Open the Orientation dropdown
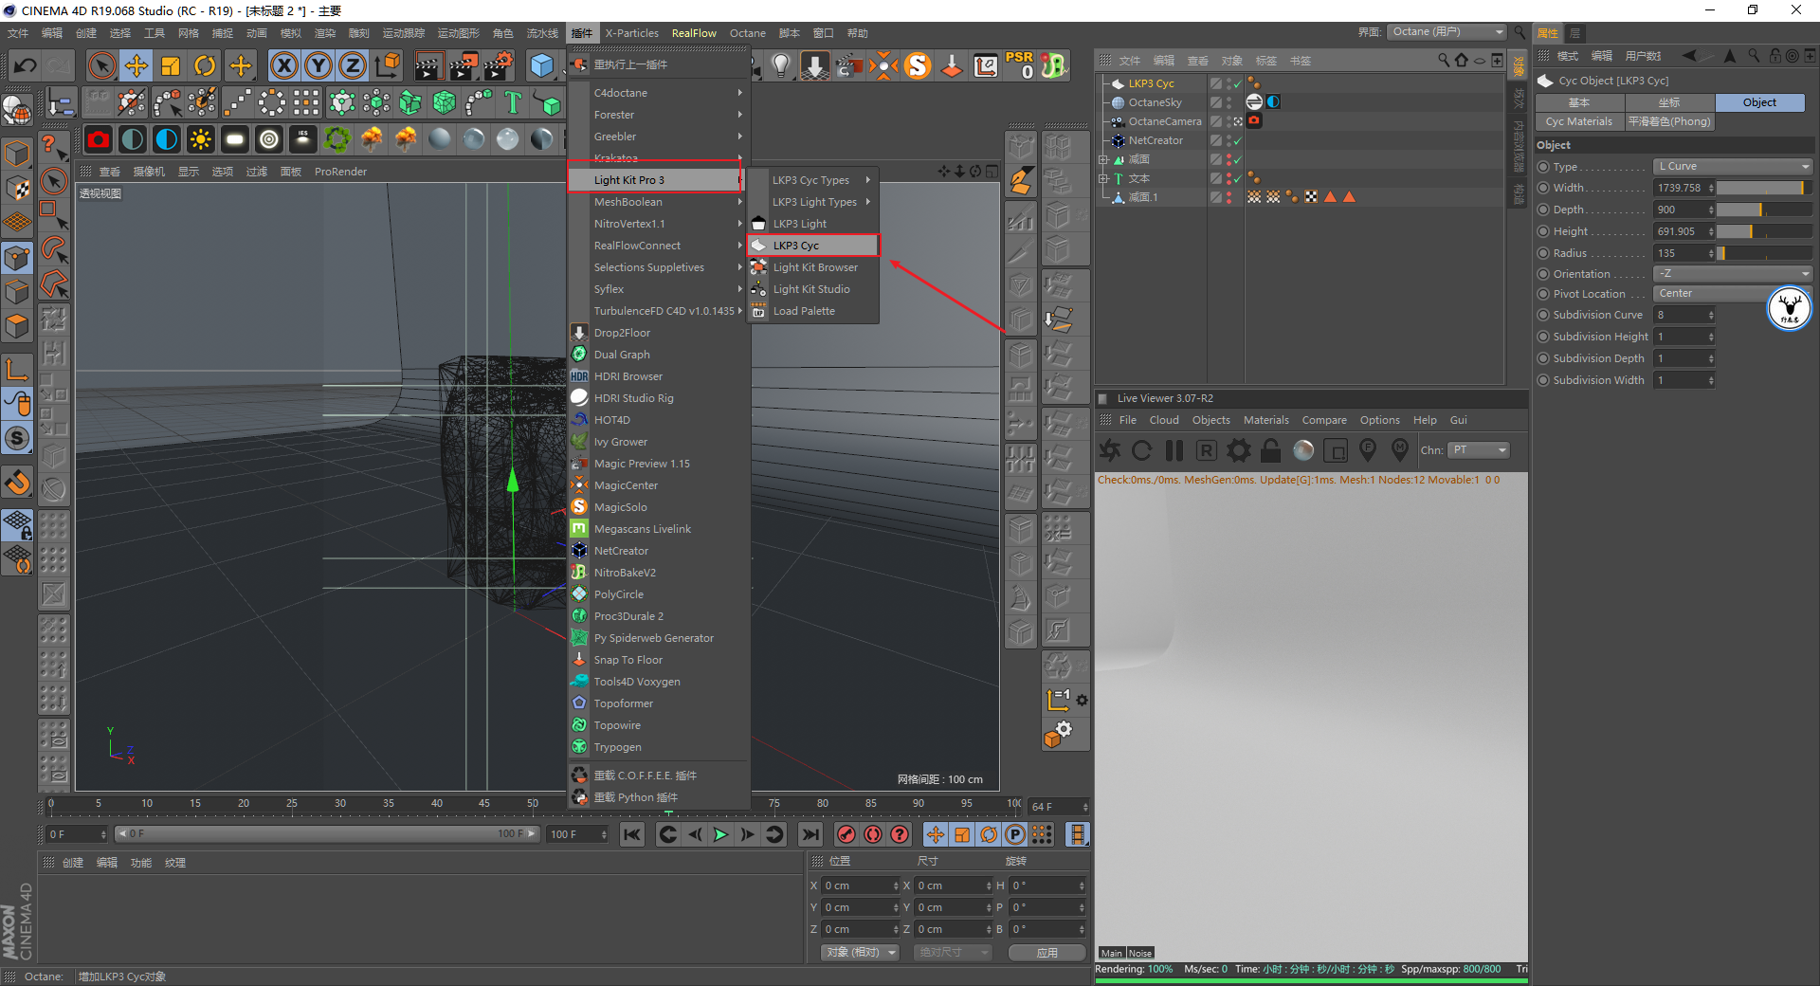Image resolution: width=1820 pixels, height=986 pixels. point(1733,273)
